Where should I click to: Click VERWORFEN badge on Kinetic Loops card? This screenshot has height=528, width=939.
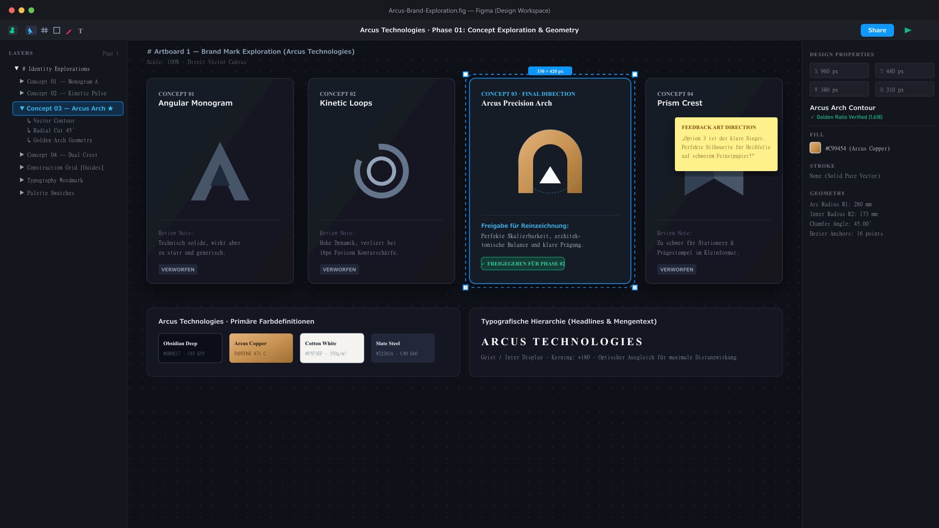click(x=339, y=269)
